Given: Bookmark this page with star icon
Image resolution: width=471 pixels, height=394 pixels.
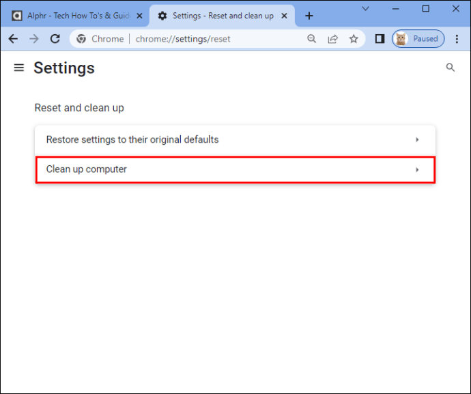Looking at the screenshot, I should click(354, 39).
